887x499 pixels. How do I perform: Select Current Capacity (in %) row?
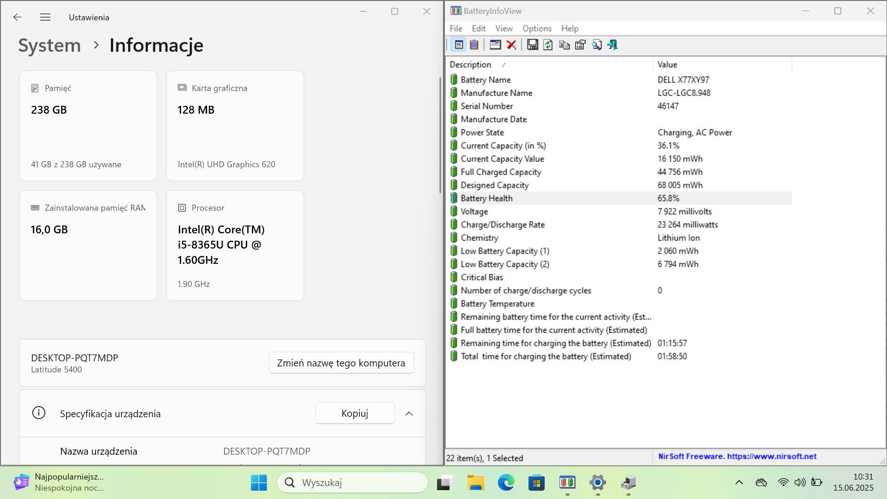tap(619, 146)
